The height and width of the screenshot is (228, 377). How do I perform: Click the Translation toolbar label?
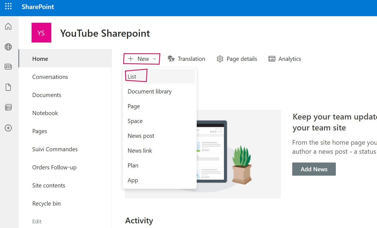pos(192,59)
